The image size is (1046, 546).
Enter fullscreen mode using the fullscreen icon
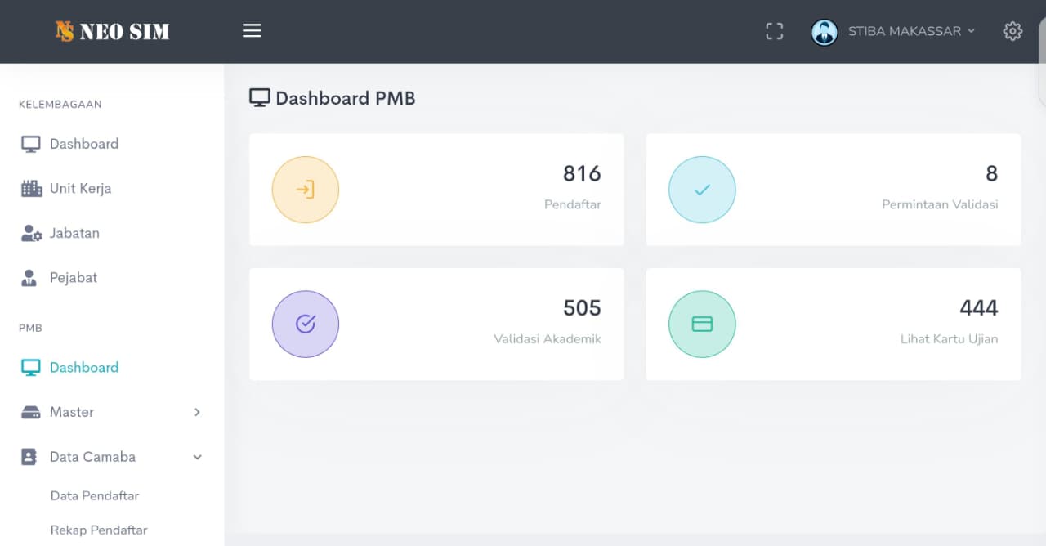tap(774, 31)
